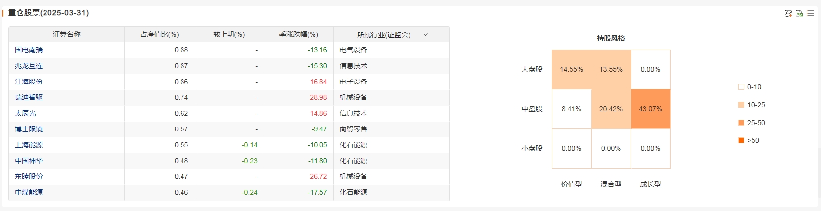The width and height of the screenshot is (821, 211).
Task: Open stock link 中煤能源
Action: point(29,192)
